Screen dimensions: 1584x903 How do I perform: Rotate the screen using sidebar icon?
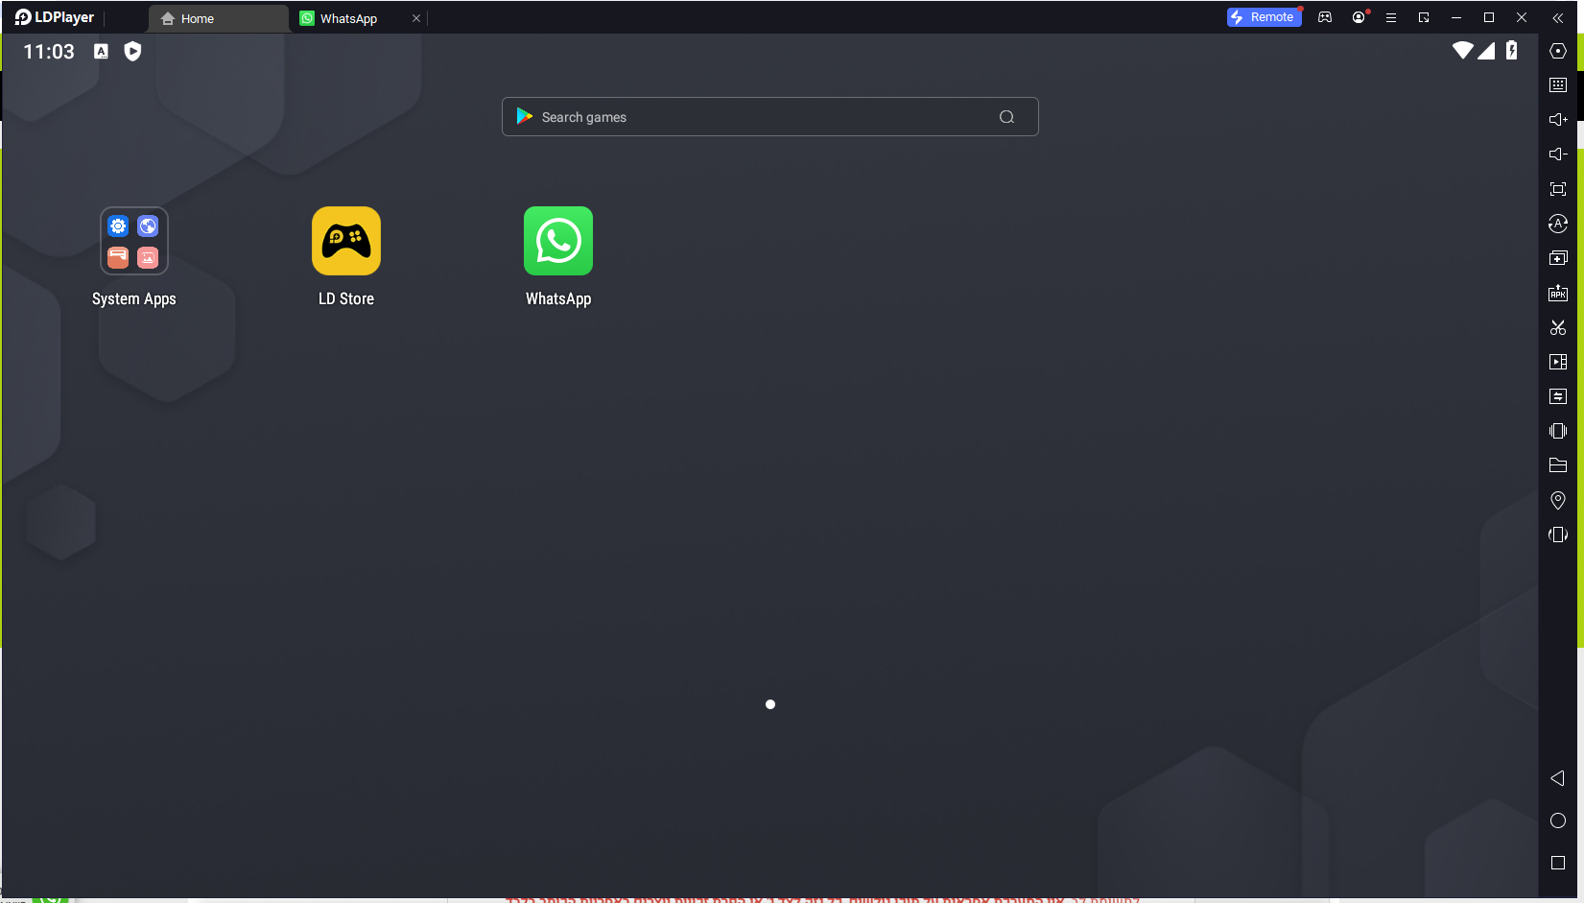click(x=1558, y=535)
